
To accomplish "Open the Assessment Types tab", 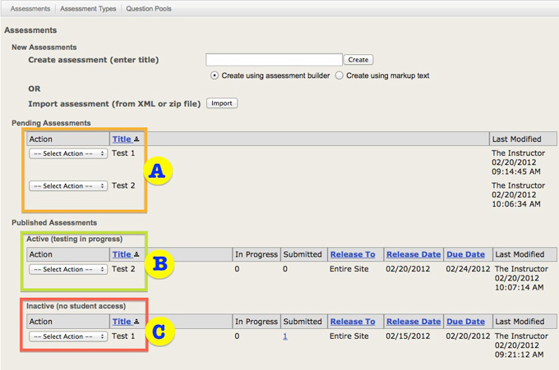I will click(x=88, y=8).
